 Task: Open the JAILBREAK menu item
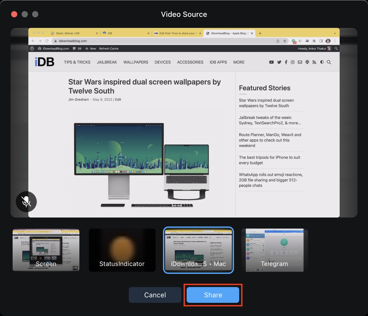point(107,62)
